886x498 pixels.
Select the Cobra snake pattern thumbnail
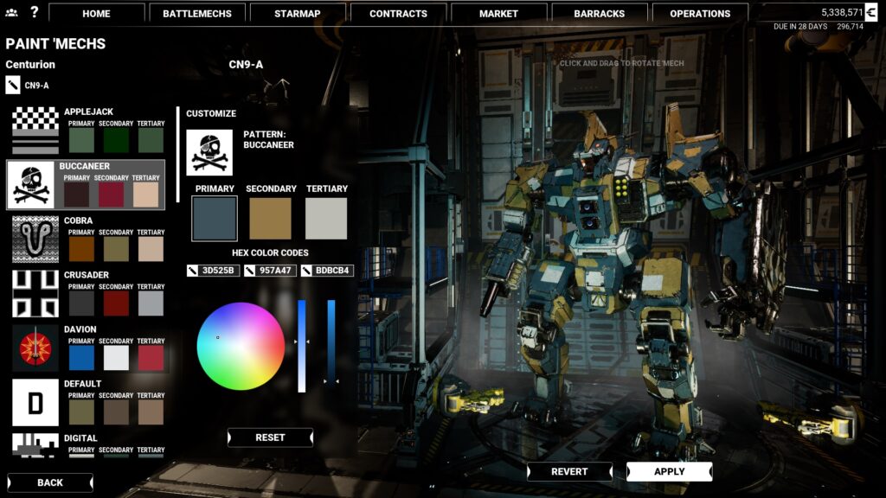[x=35, y=239]
